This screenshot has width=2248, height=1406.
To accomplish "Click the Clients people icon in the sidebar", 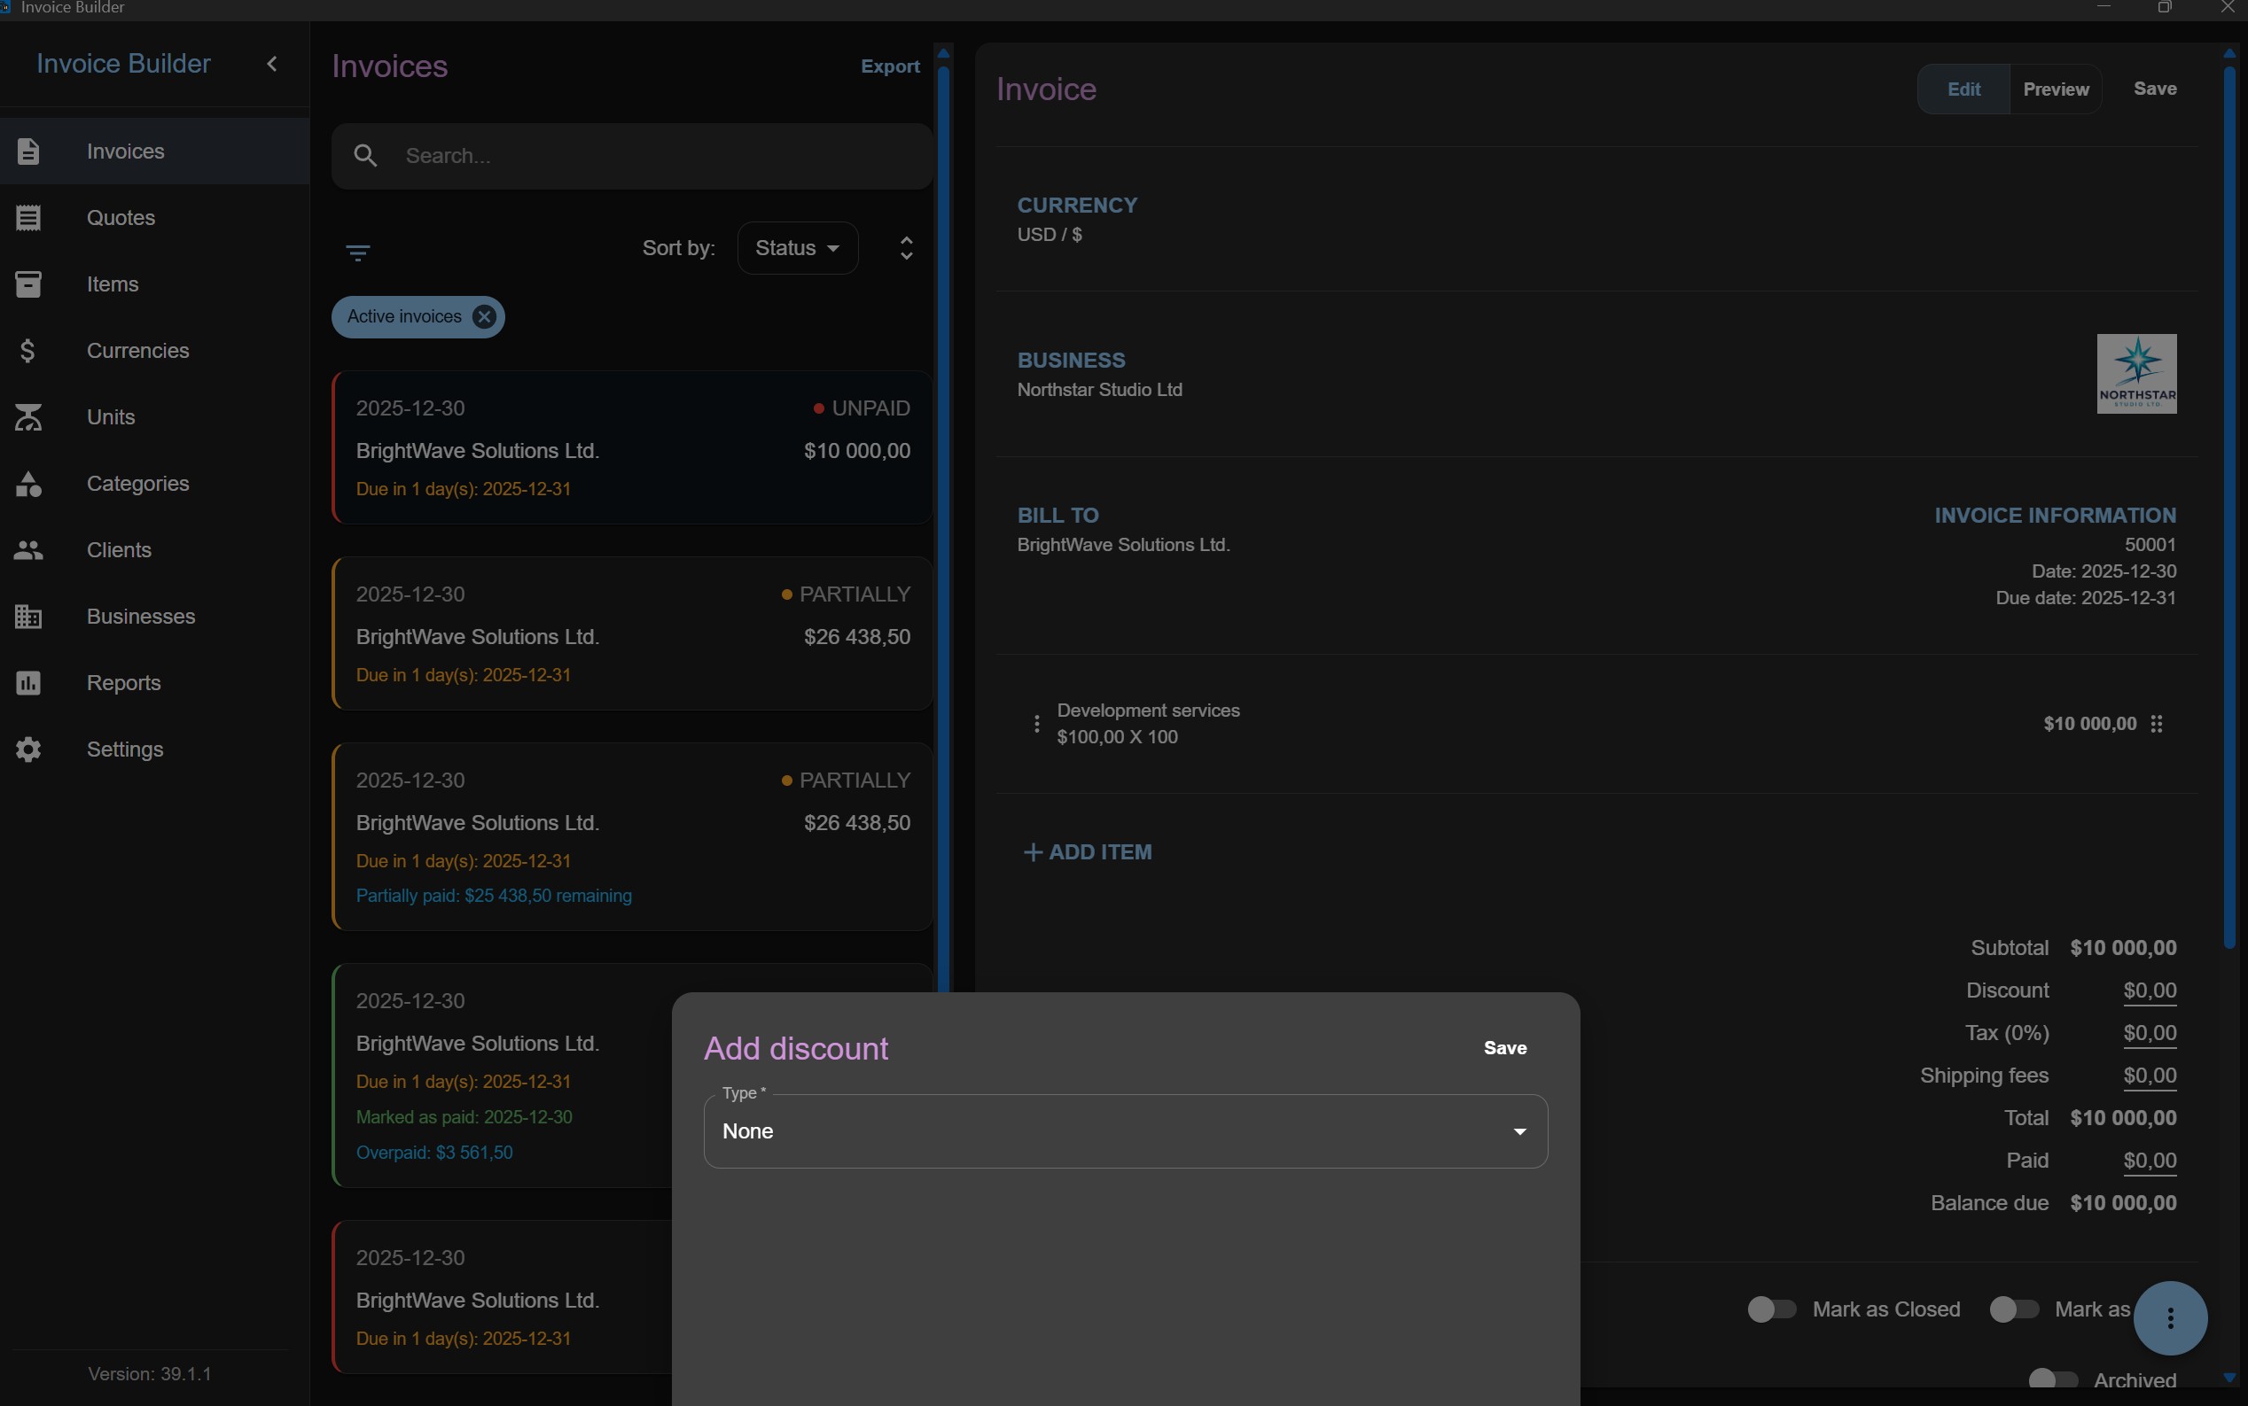I will click(27, 550).
